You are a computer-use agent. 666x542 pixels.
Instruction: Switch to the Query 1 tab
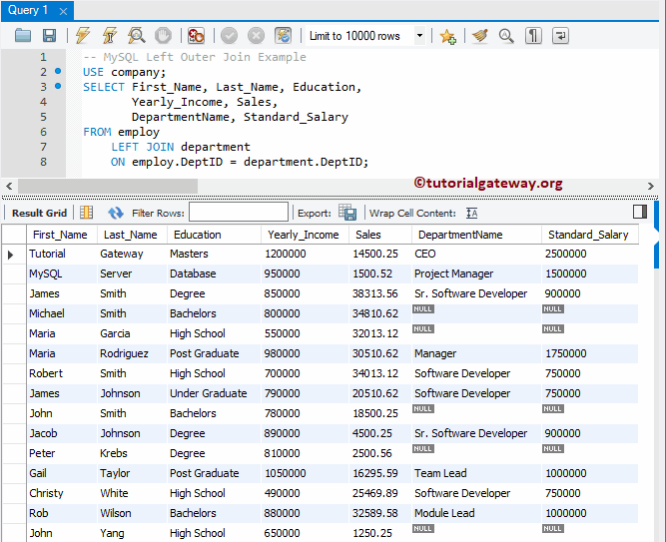pos(28,10)
